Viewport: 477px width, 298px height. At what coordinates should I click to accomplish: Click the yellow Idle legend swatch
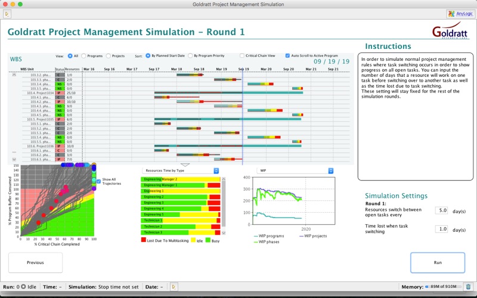pos(193,240)
